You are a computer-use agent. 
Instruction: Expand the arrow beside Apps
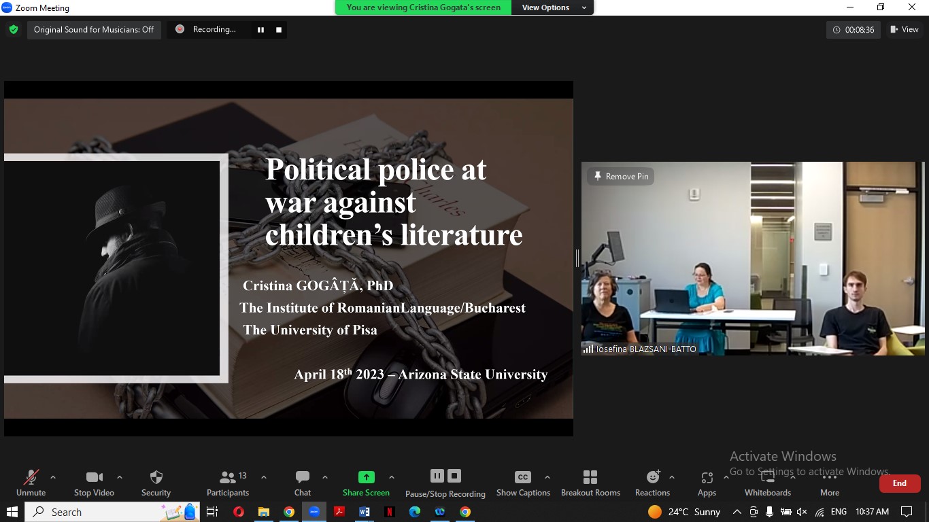[x=726, y=477]
